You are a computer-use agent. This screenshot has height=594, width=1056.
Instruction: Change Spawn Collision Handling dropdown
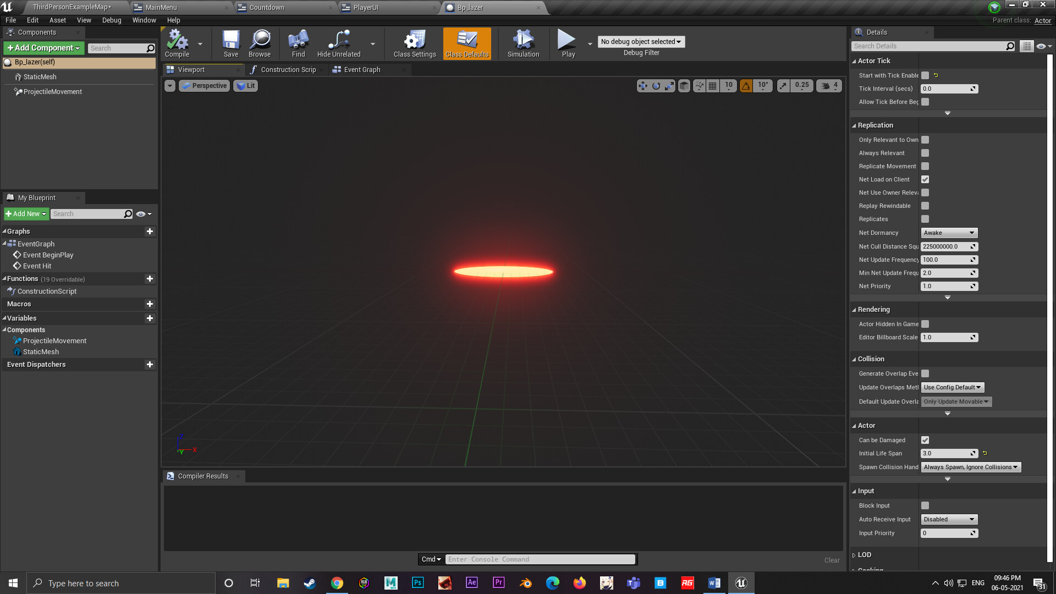[x=971, y=467]
